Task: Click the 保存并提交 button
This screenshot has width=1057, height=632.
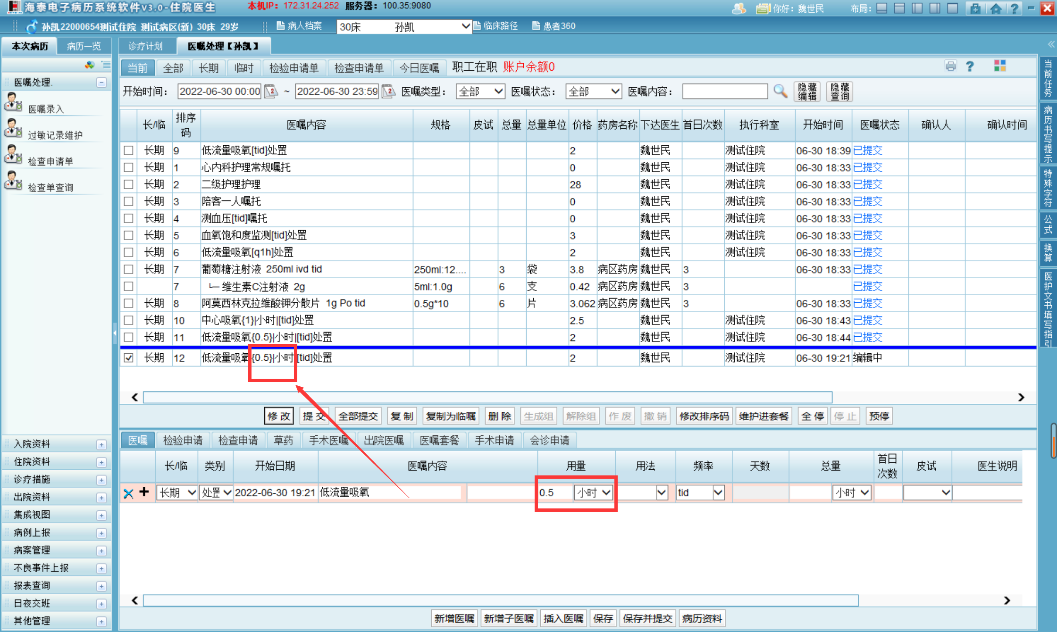Action: tap(647, 618)
